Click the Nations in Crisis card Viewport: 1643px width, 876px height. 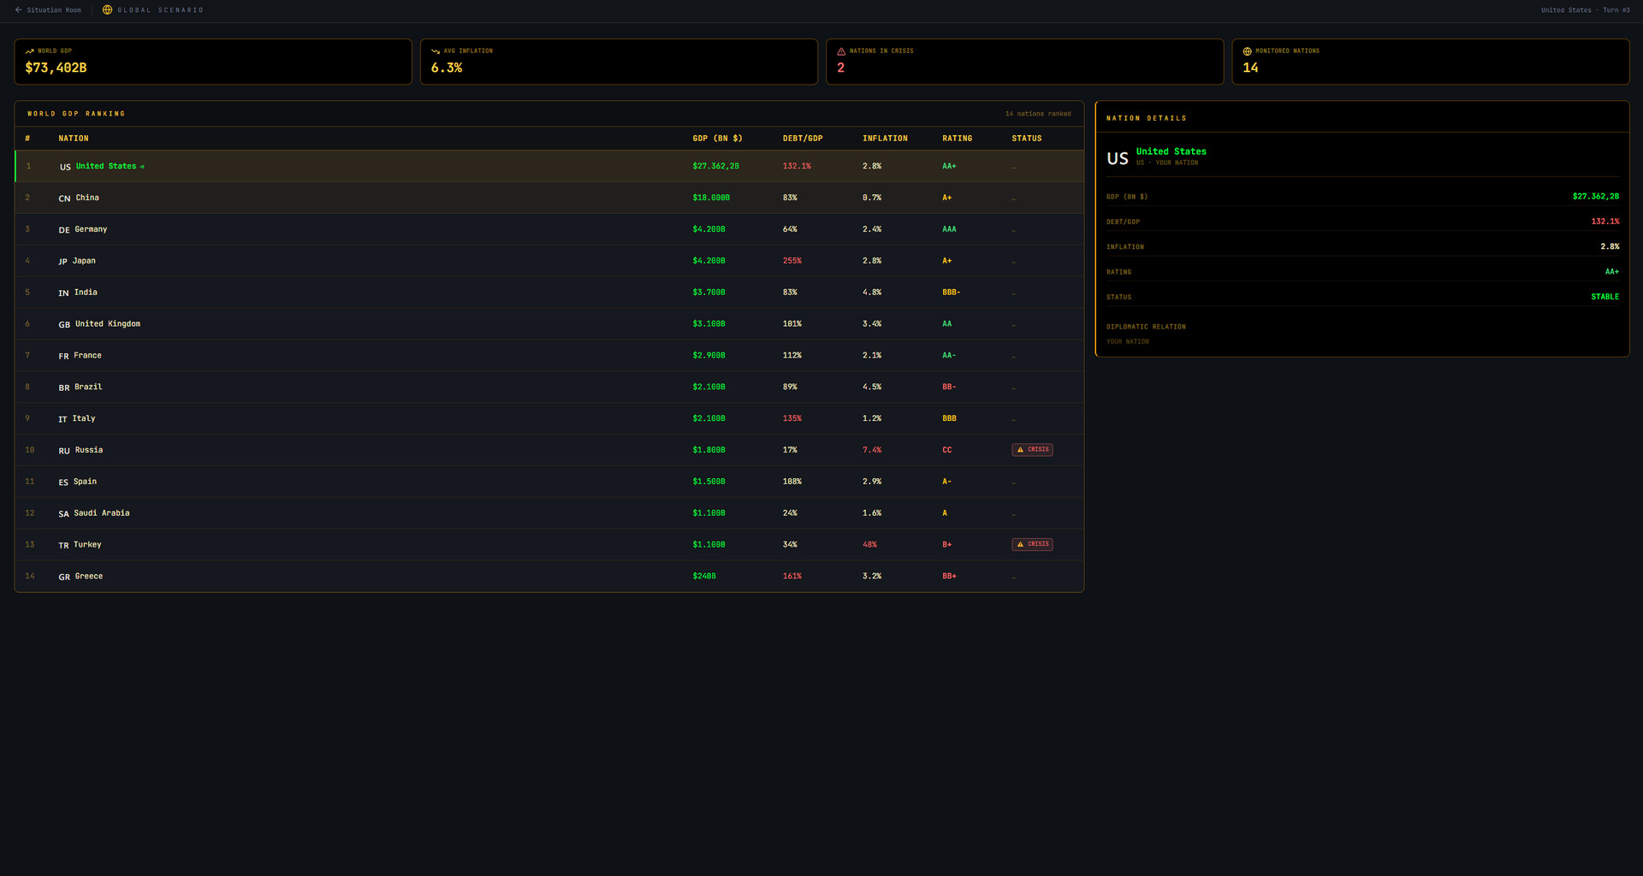pos(1024,62)
